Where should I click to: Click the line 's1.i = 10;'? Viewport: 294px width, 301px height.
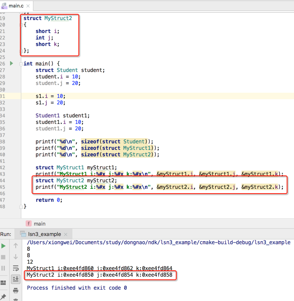pos(51,96)
